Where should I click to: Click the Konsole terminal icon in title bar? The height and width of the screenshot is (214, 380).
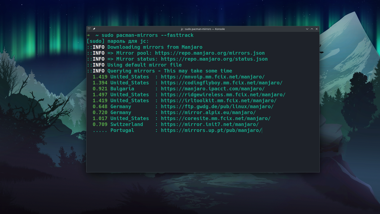point(89,29)
